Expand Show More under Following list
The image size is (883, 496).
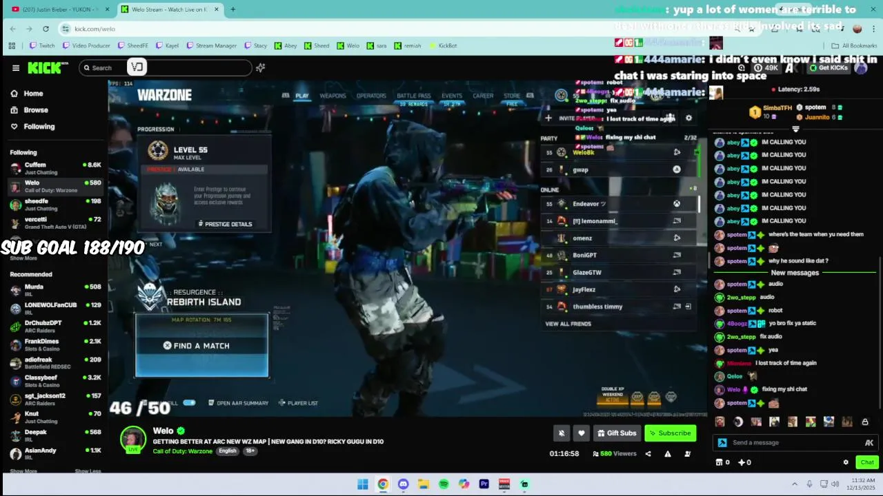pos(23,258)
